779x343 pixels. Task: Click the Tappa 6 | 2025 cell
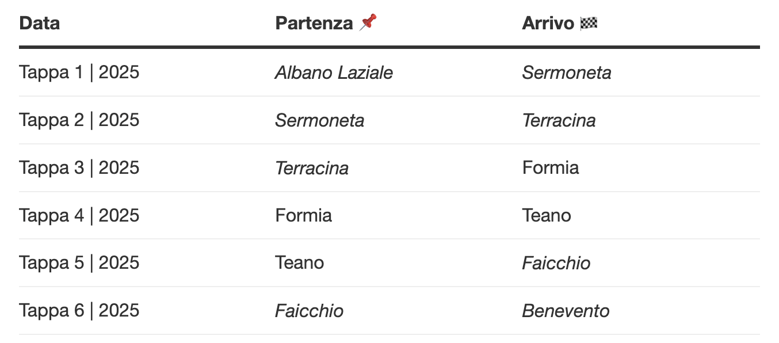79,310
